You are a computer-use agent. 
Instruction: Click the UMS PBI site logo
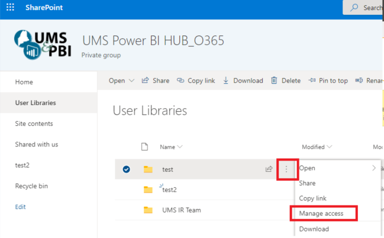(x=43, y=45)
